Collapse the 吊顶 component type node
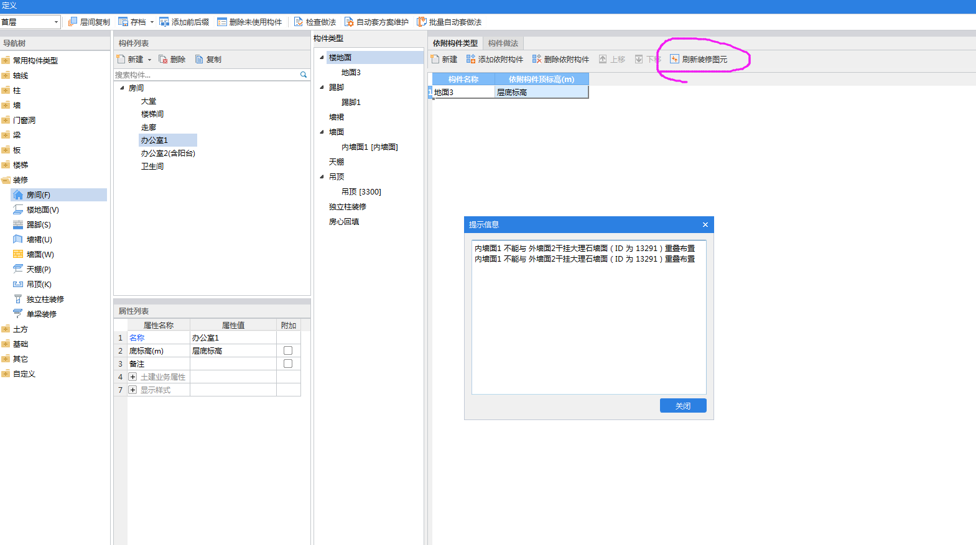This screenshot has width=976, height=545. coord(322,176)
